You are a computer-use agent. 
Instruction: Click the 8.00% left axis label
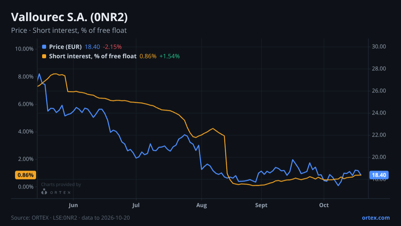coord(26,77)
